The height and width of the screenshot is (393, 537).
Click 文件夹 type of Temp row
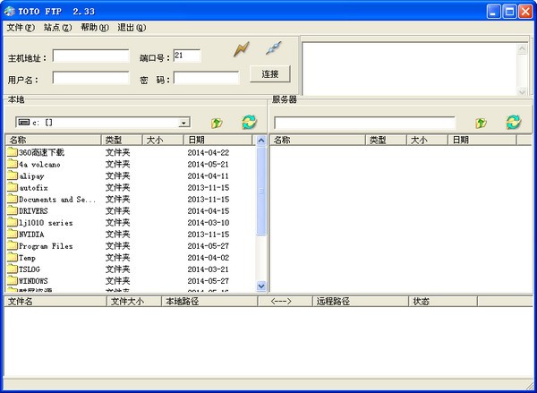(117, 257)
